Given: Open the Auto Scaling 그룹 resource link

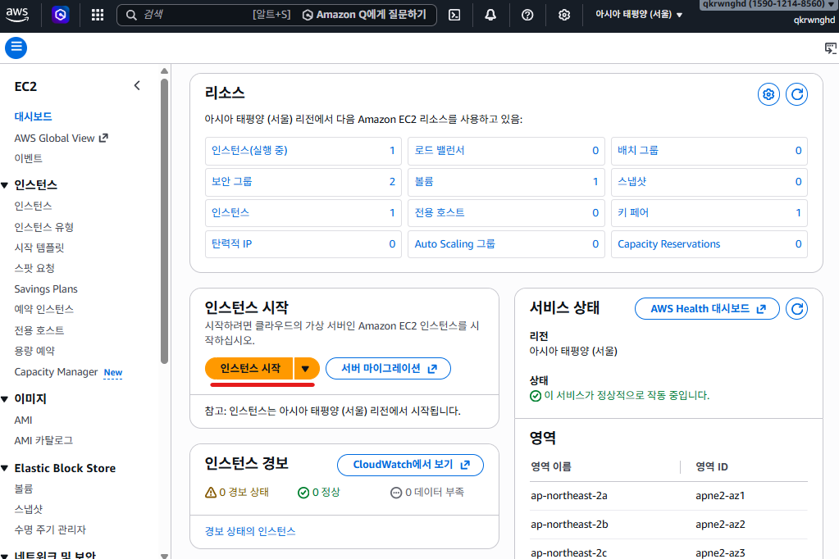Looking at the screenshot, I should point(455,244).
